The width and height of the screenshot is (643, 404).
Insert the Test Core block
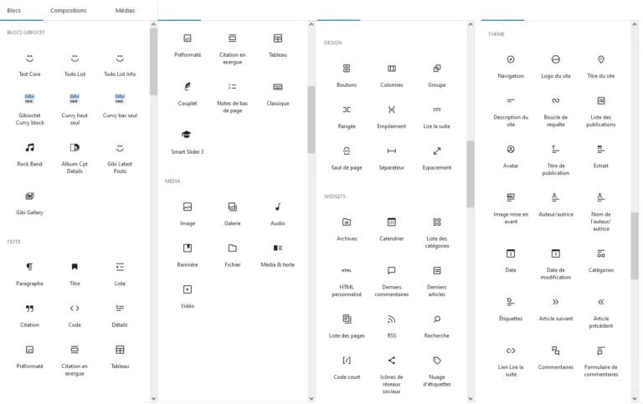click(x=29, y=65)
